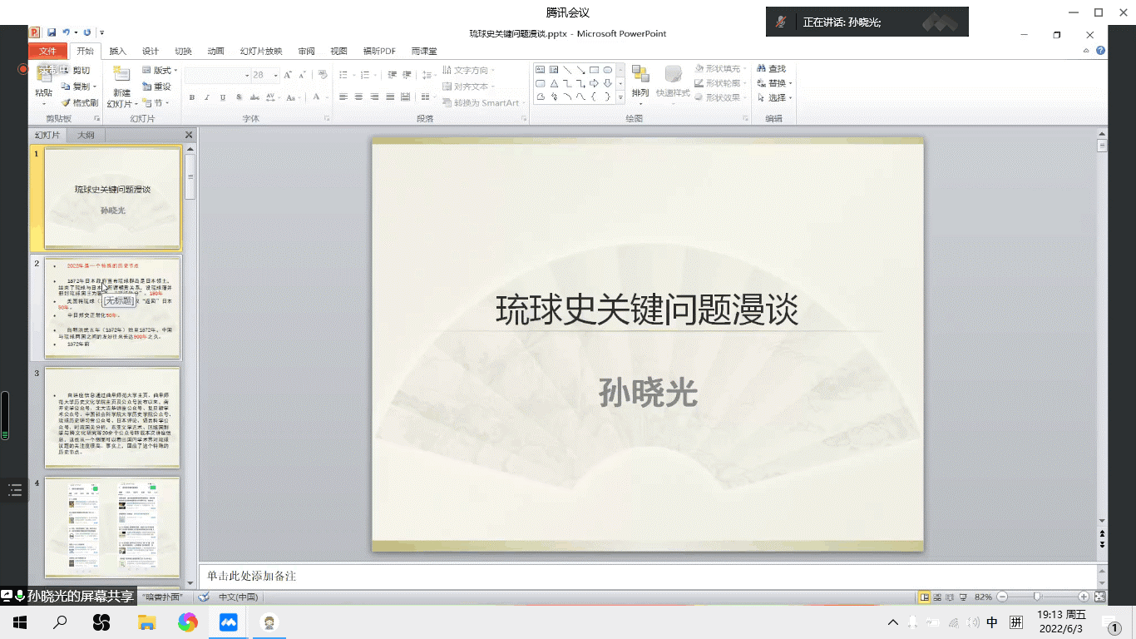Click the Find (查找) binoculars icon
This screenshot has width=1136, height=639.
click(760, 69)
